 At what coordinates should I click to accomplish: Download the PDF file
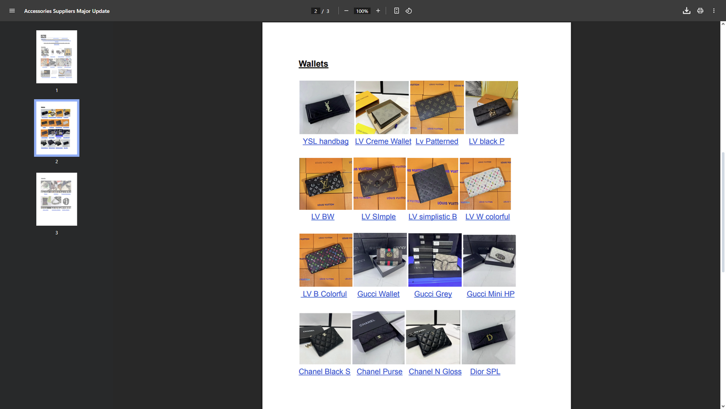[686, 11]
